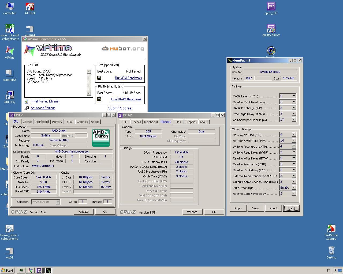This screenshot has width=343, height=274.
Task: Click Apply in MemSet
Action: coord(238,208)
